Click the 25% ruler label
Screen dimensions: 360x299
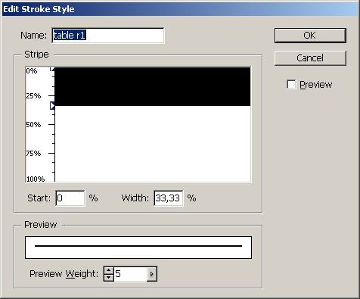tap(33, 96)
